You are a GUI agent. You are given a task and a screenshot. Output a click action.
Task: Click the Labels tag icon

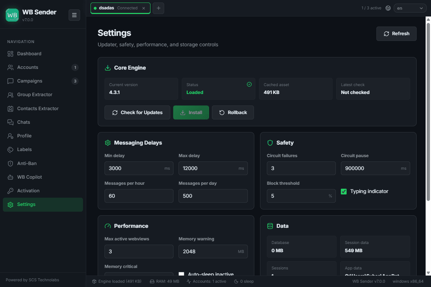pos(10,150)
